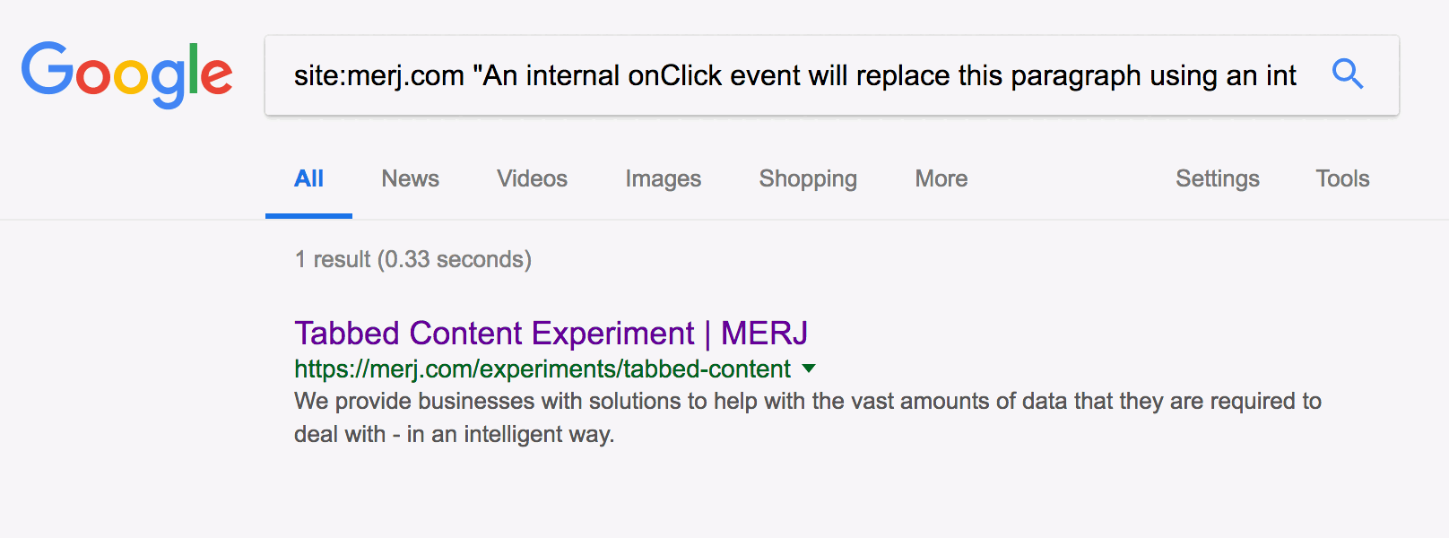Click the "1 result (0.33 seconds)" stats text
The image size is (1449, 538).
[x=412, y=259]
